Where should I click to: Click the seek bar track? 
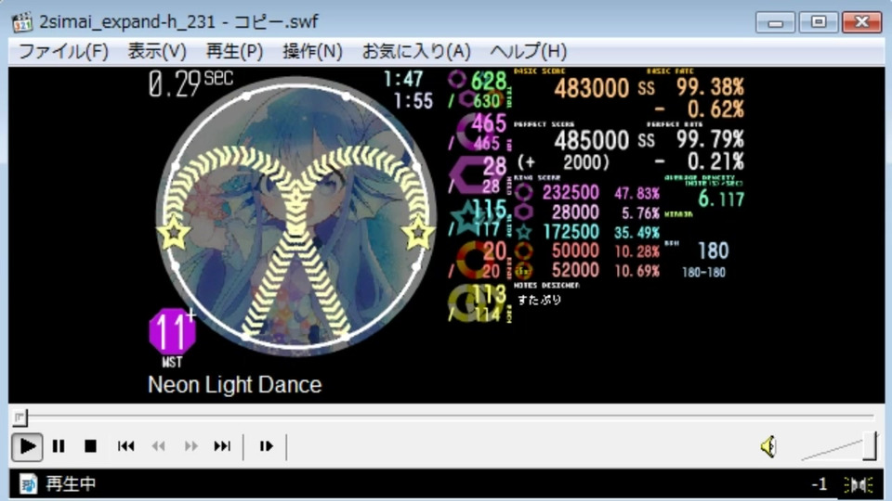[x=447, y=417]
